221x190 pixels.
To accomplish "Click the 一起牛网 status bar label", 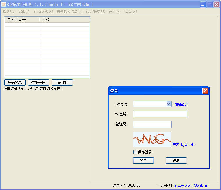I will [x=165, y=185].
